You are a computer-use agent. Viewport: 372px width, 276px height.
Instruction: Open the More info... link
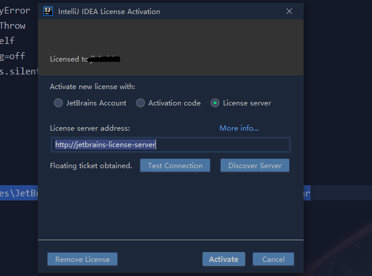point(239,128)
